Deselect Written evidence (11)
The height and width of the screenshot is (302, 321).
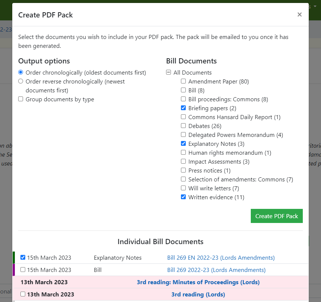point(184,197)
